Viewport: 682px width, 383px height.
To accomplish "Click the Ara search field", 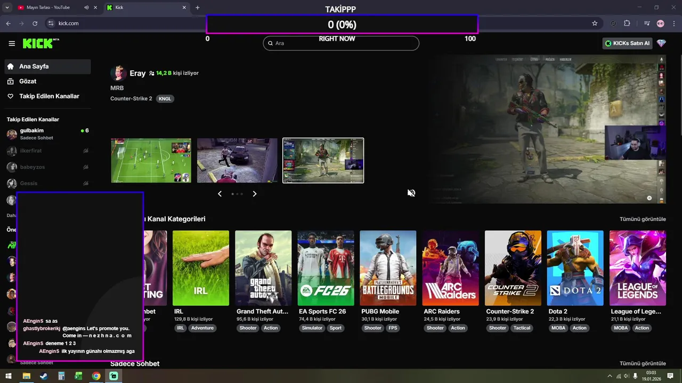I will 341,43.
